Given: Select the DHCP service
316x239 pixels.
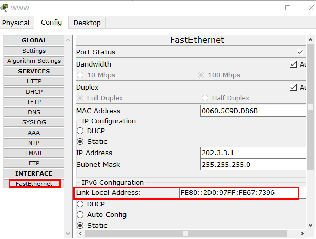Looking at the screenshot, I should tap(34, 92).
